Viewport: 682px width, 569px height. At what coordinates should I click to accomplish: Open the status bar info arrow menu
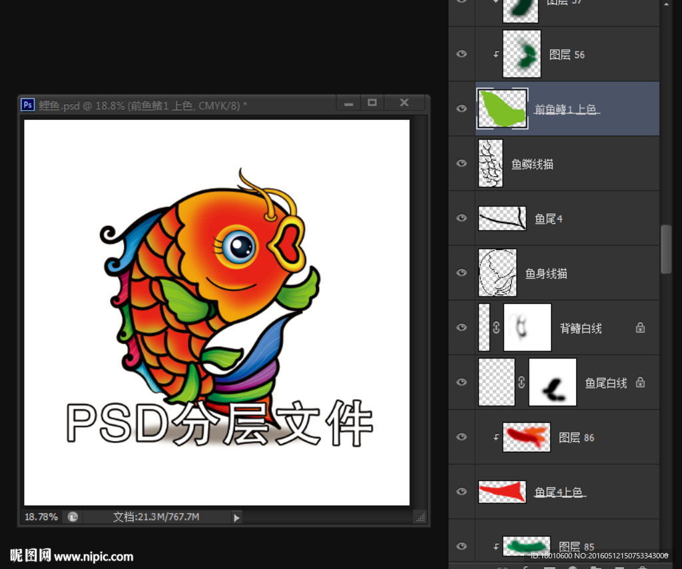pyautogui.click(x=236, y=517)
